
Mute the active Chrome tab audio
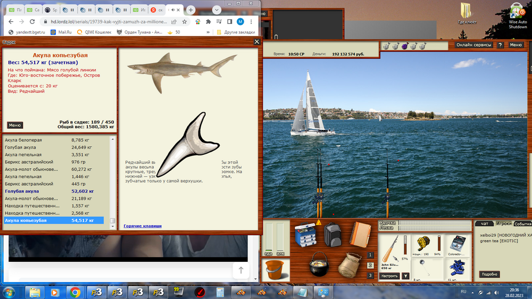173,10
